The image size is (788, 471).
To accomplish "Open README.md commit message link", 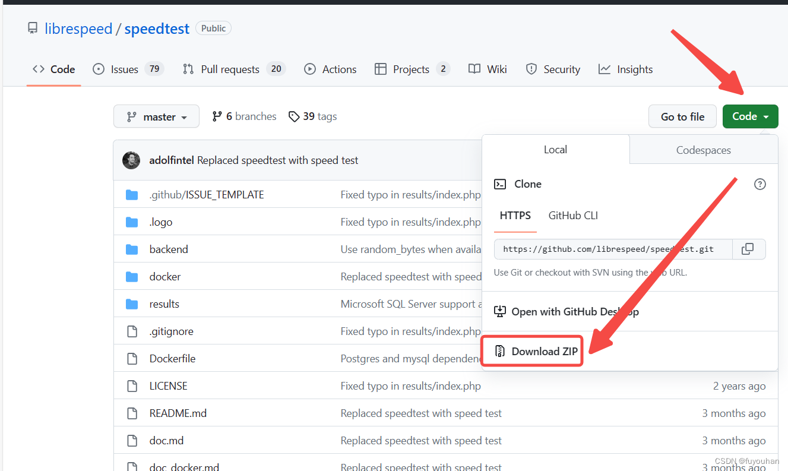I will click(x=421, y=413).
